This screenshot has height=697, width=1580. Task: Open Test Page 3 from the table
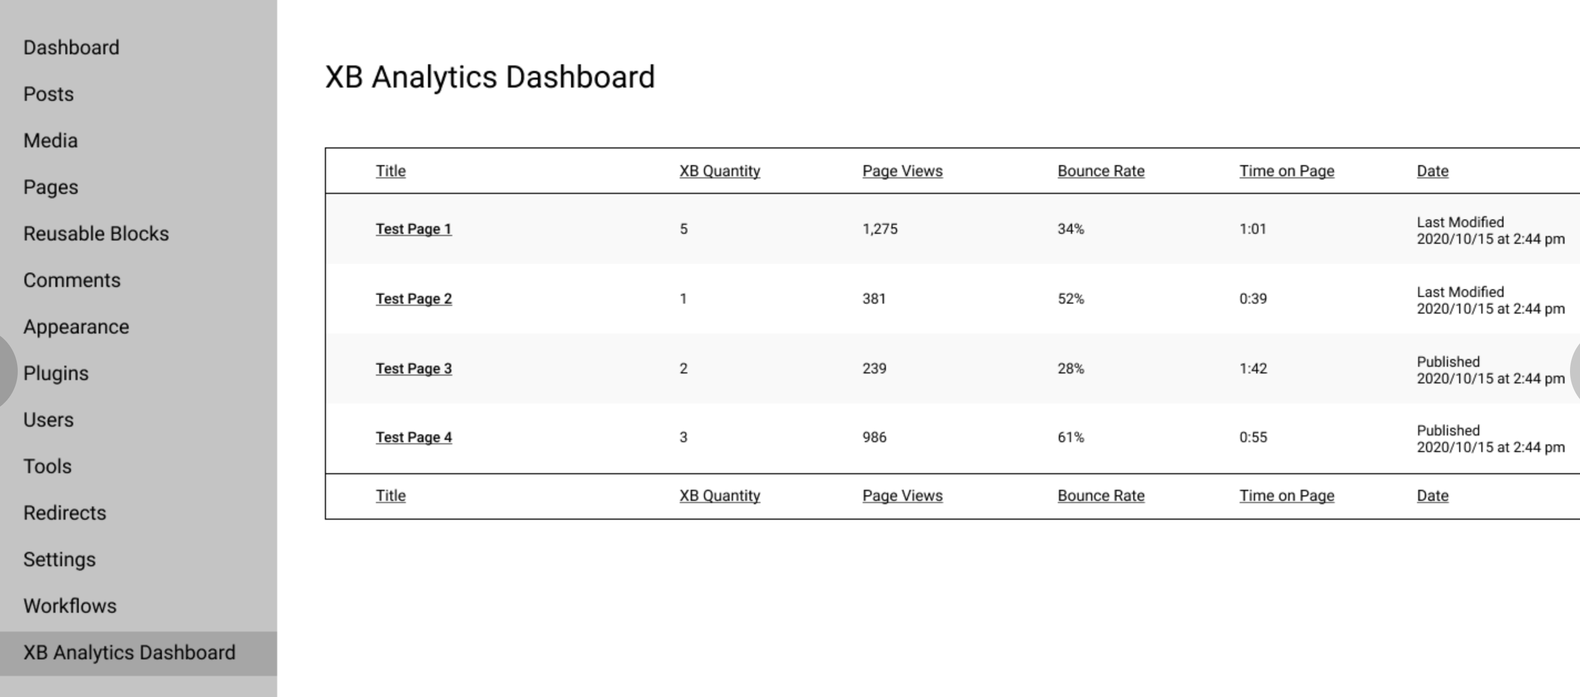(x=414, y=368)
